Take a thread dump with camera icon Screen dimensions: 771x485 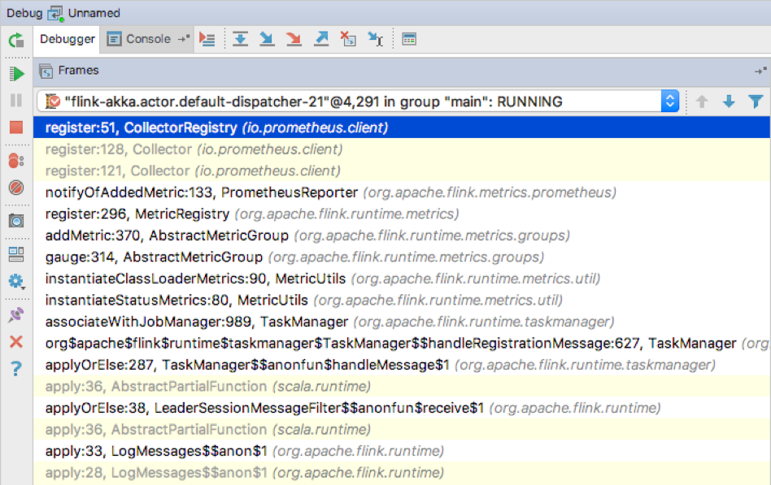tap(16, 220)
